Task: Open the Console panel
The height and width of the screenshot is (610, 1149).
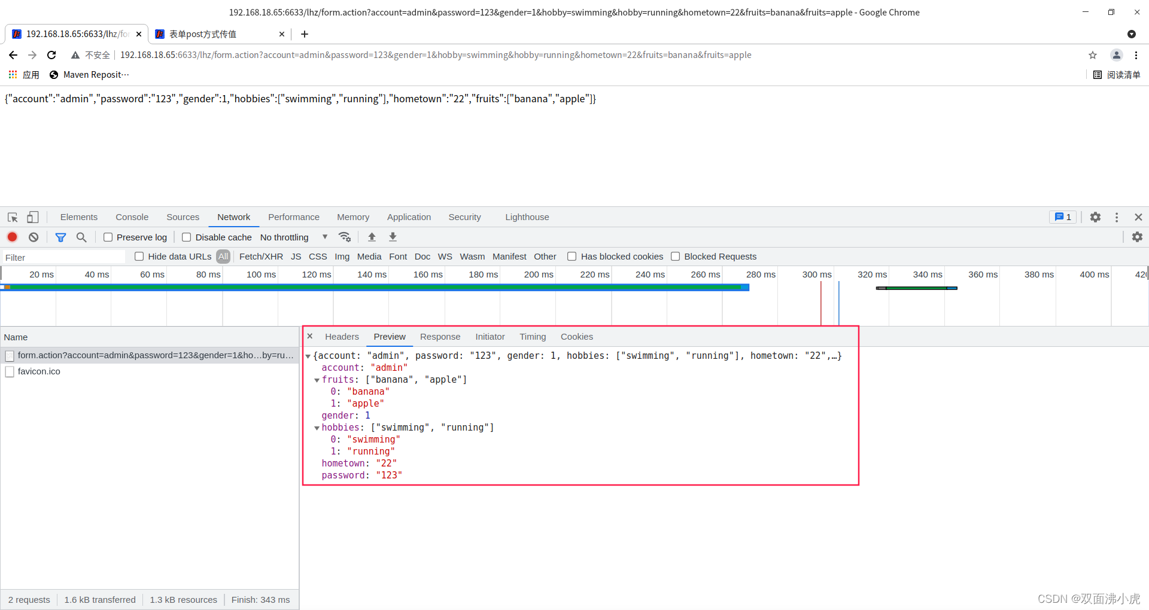Action: click(x=132, y=216)
